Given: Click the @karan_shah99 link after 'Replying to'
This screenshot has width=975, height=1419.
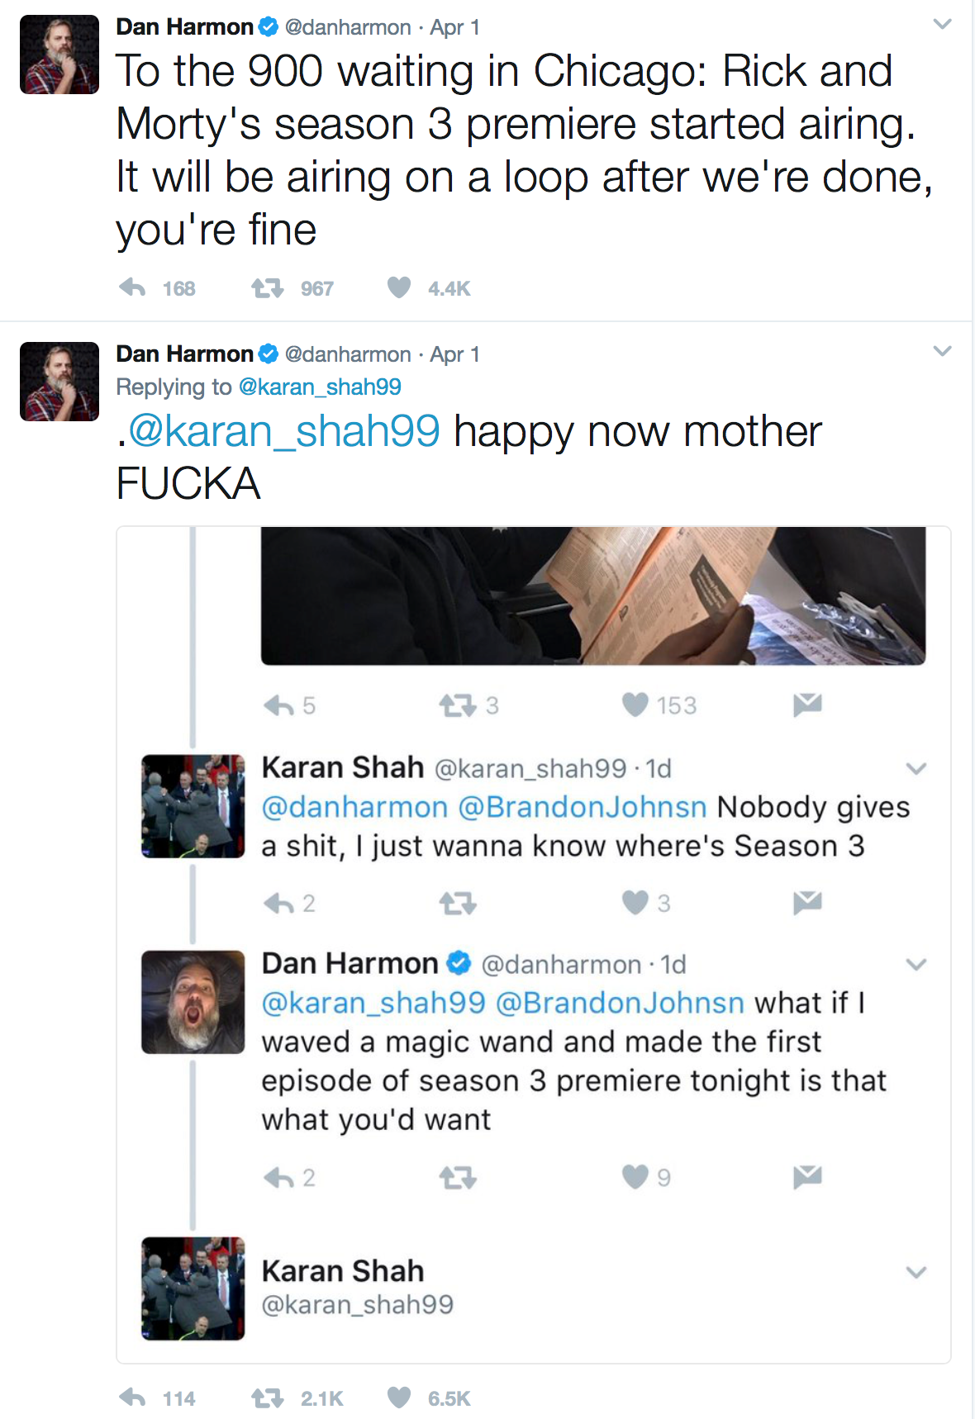Looking at the screenshot, I should coord(320,387).
